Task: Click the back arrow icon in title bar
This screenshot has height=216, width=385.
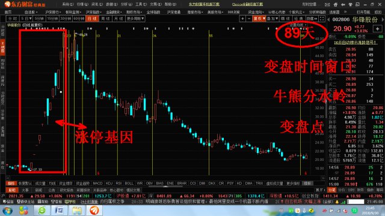Action: (x=343, y=4)
